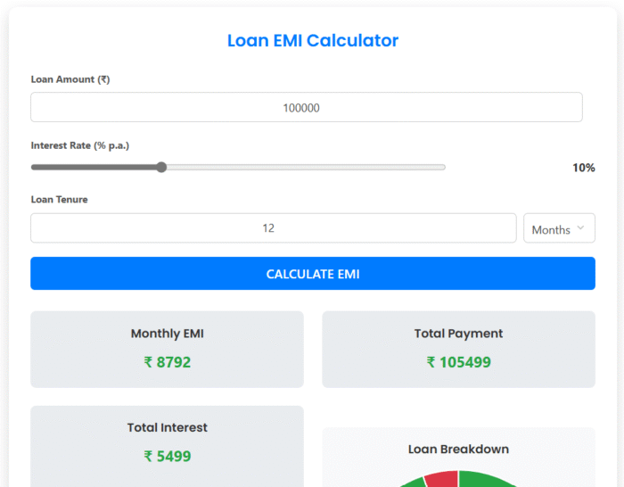This screenshot has height=487, width=624.
Task: Click the Loan Breakdown chart heading
Action: [458, 449]
